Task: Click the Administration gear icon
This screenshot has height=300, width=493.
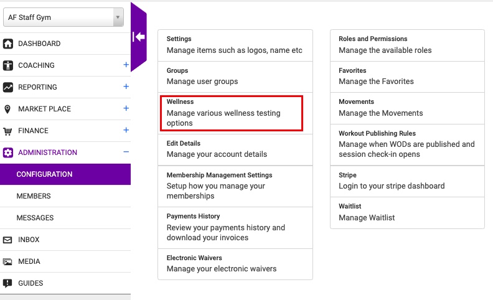Action: (8, 152)
